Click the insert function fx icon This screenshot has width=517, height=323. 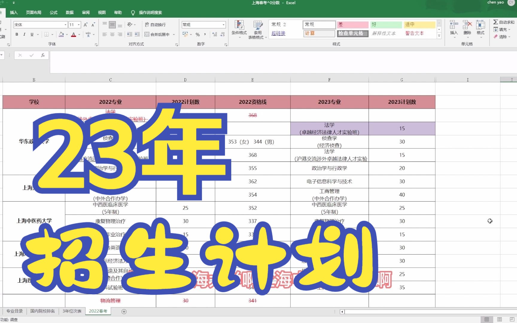click(x=43, y=55)
